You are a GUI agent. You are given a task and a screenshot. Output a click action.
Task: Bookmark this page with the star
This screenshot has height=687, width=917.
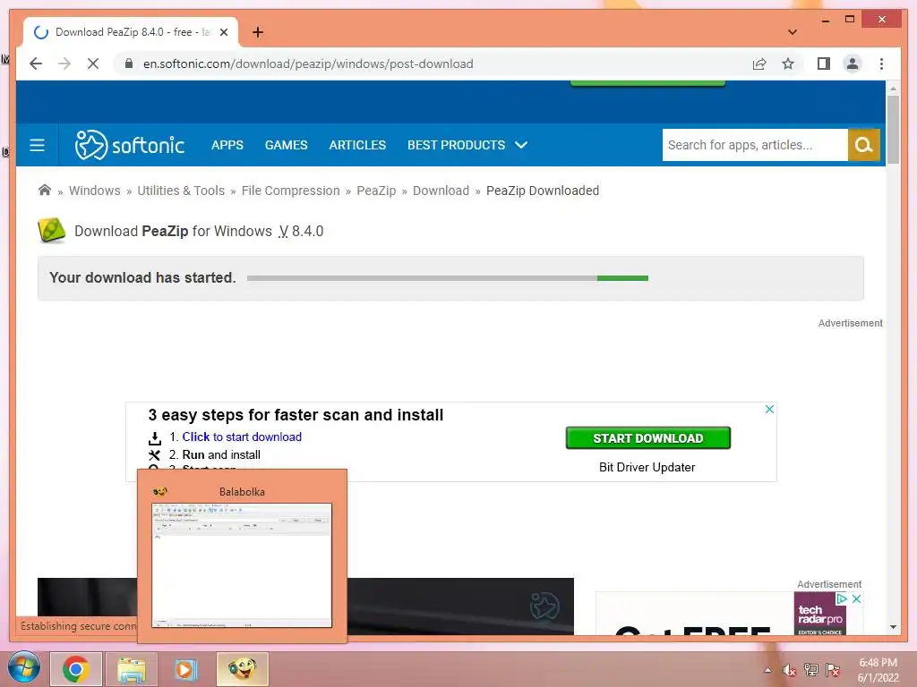click(x=788, y=64)
